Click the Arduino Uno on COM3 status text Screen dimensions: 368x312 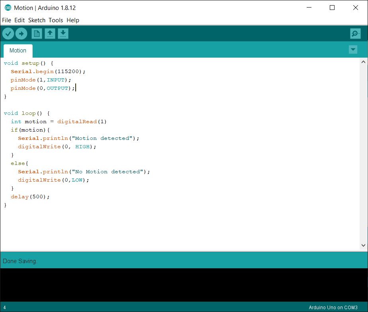point(333,307)
